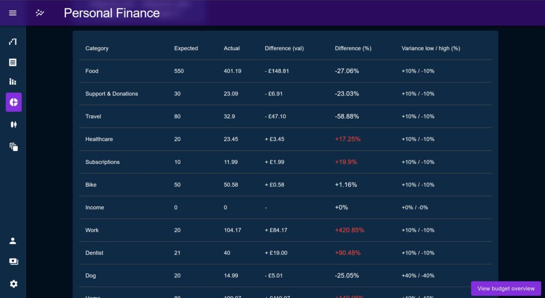The image size is (545, 298).
Task: Select the Dentist category row
Action: (285, 253)
